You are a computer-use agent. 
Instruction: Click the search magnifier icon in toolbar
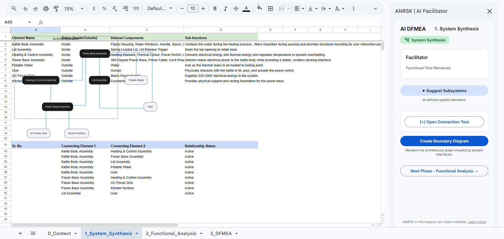14,9
